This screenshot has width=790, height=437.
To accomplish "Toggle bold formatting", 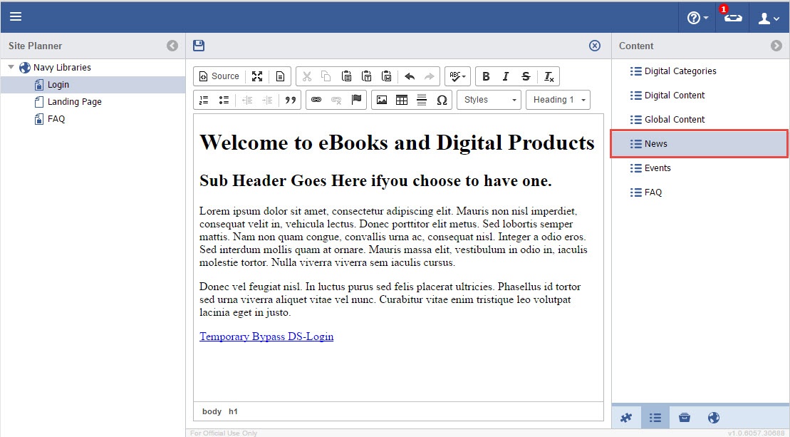I will [x=486, y=76].
